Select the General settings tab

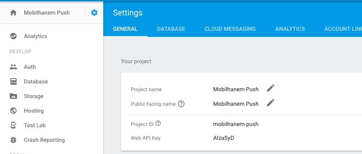(125, 29)
